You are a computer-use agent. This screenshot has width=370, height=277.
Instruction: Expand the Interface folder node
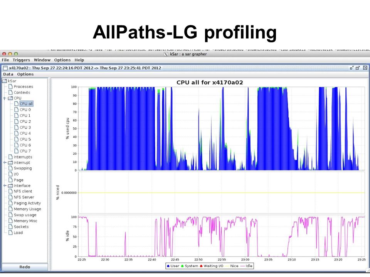pyautogui.click(x=5, y=185)
